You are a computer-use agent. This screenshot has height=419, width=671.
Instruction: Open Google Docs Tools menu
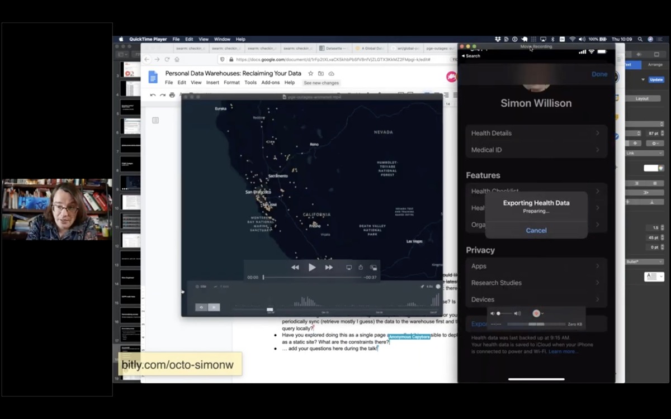pyautogui.click(x=251, y=83)
